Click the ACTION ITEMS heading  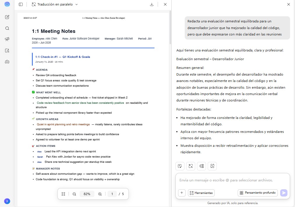click(45, 146)
